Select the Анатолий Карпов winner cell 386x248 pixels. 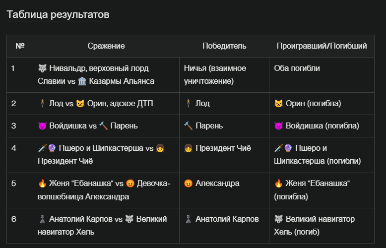click(224, 226)
